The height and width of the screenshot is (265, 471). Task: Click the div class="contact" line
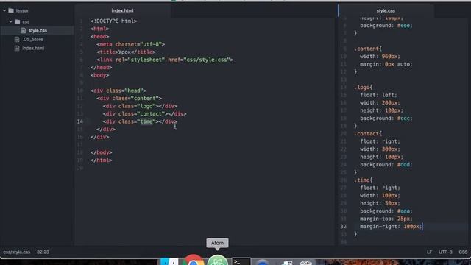(144, 114)
